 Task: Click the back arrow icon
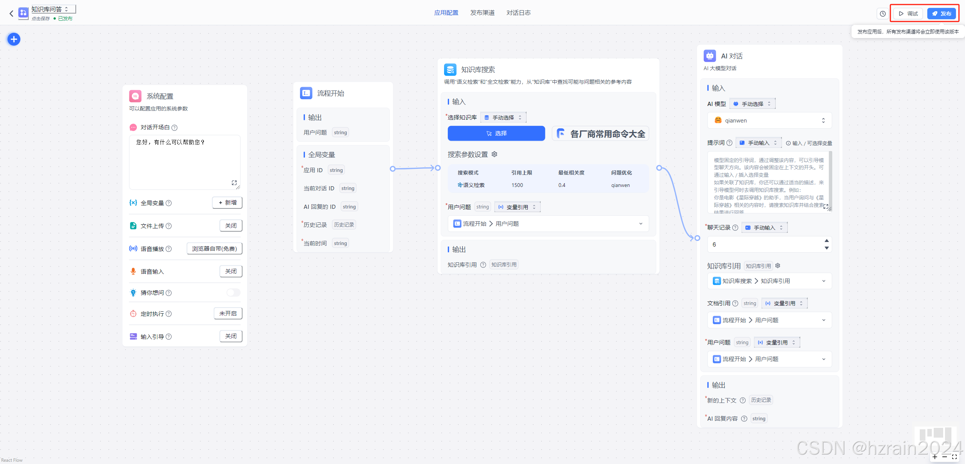click(x=11, y=14)
